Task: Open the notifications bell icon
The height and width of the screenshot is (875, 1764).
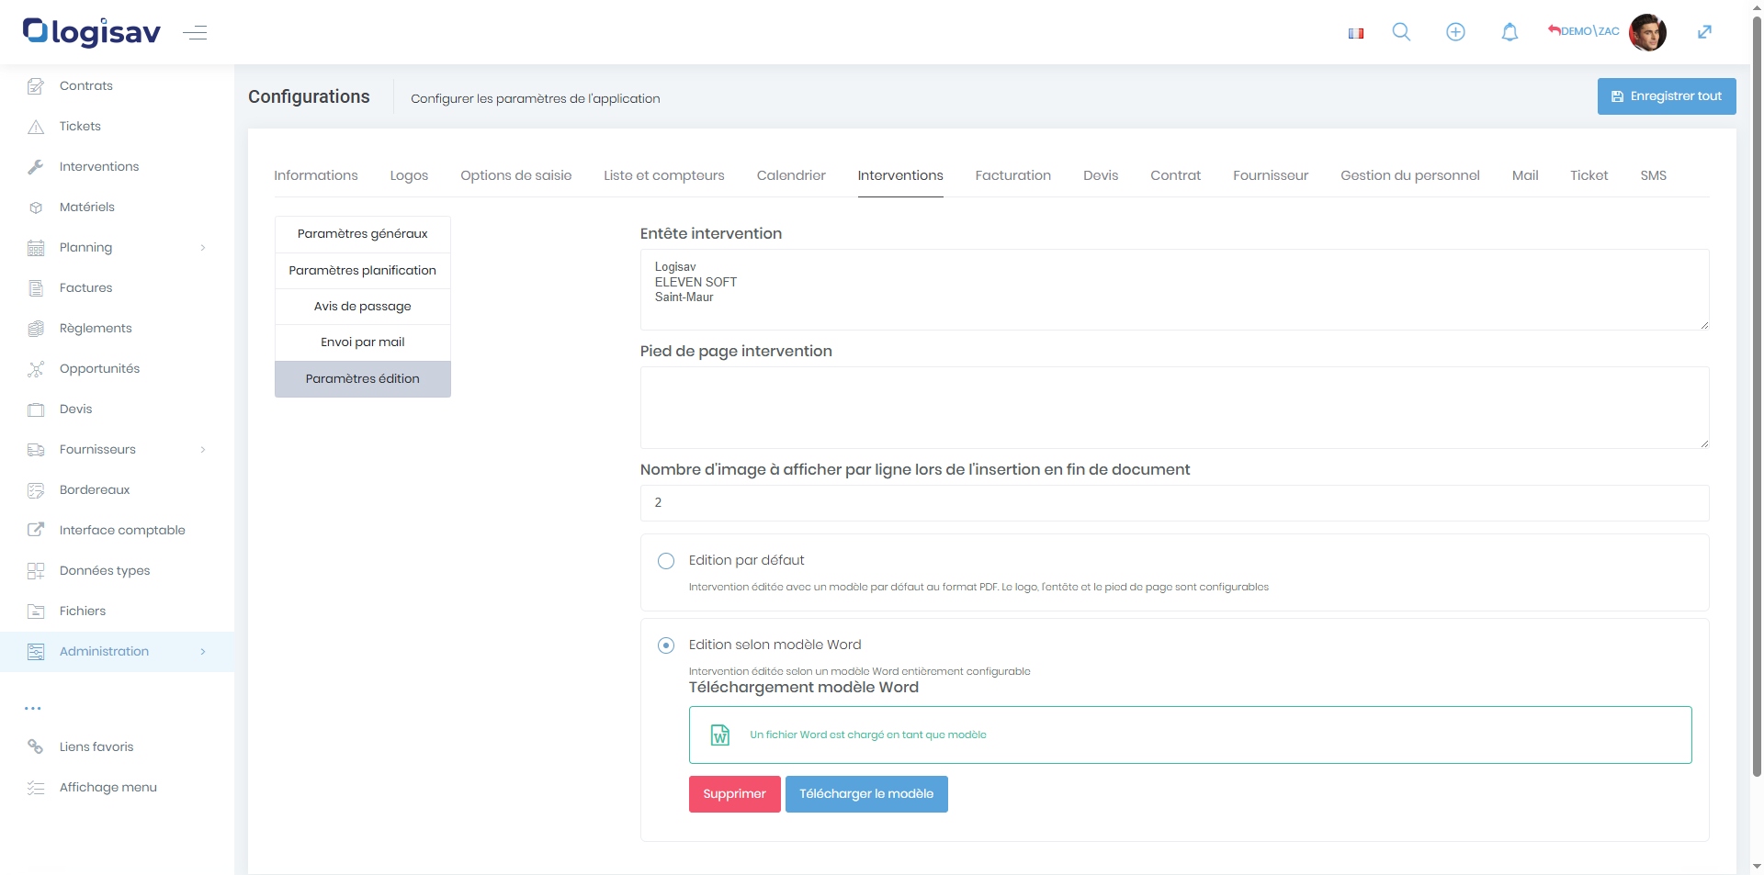Action: pos(1510,32)
